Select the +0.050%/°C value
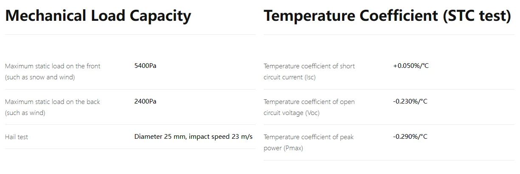Image resolution: width=520 pixels, height=174 pixels. coord(411,66)
